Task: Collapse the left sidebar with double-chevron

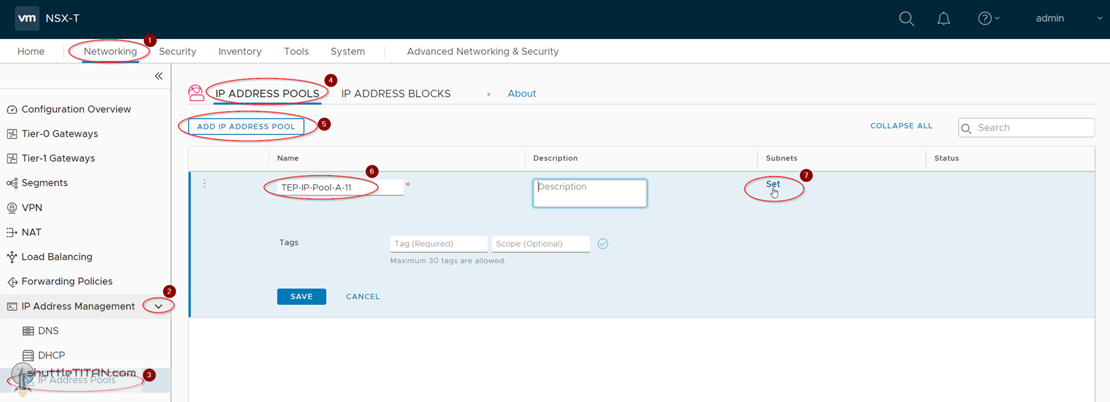Action: click(159, 76)
